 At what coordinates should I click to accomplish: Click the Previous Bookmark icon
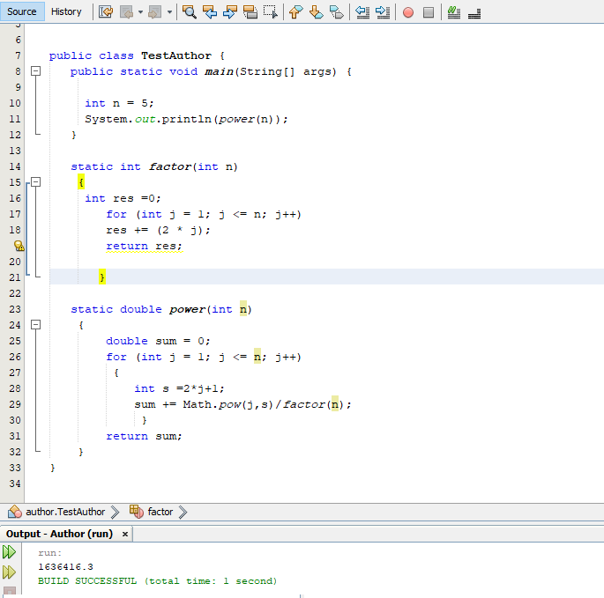(x=296, y=12)
